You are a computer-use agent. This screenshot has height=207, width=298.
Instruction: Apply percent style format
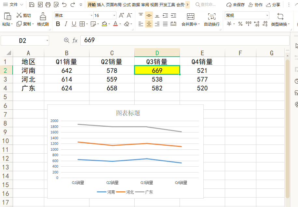(240, 24)
